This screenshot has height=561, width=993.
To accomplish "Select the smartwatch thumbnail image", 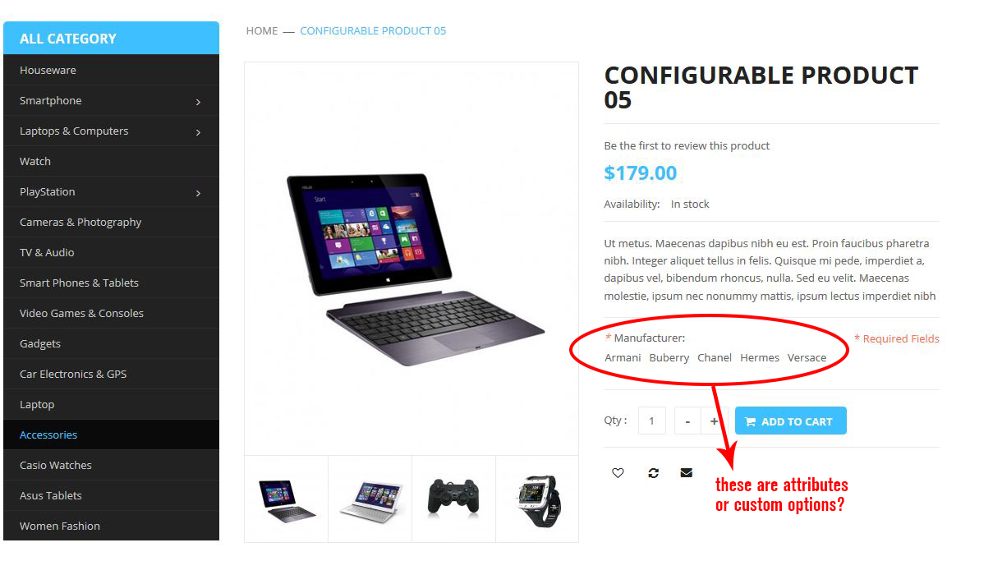I will point(537,499).
